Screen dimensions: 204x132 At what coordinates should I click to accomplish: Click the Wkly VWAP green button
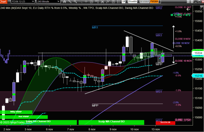pyautogui.click(x=16, y=112)
